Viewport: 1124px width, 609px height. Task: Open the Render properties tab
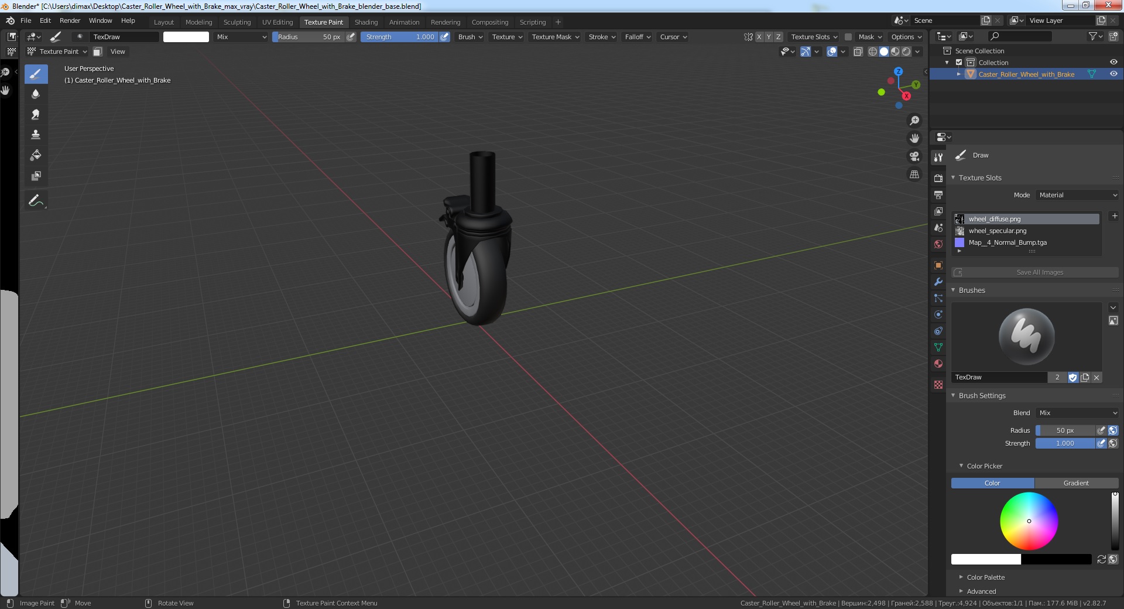(x=938, y=178)
